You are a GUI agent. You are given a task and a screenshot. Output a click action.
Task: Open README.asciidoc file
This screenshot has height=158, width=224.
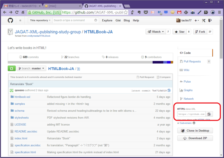[x=26, y=132]
